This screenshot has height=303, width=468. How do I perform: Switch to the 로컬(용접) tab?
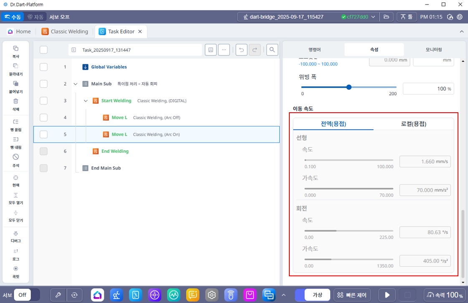[414, 124]
